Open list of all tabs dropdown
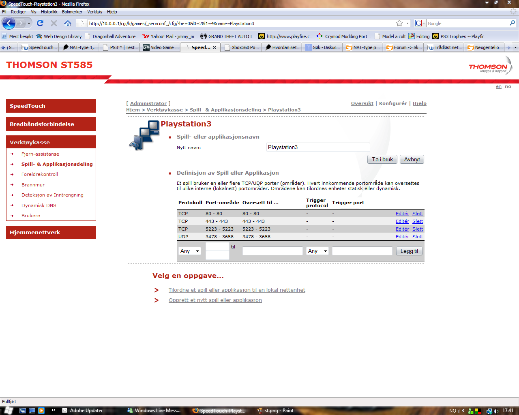This screenshot has width=519, height=415. pyautogui.click(x=515, y=47)
